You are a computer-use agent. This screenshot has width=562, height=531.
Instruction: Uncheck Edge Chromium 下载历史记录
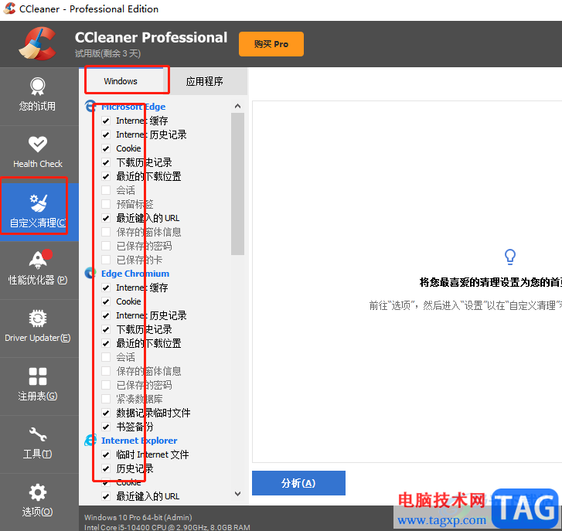pyautogui.click(x=106, y=329)
